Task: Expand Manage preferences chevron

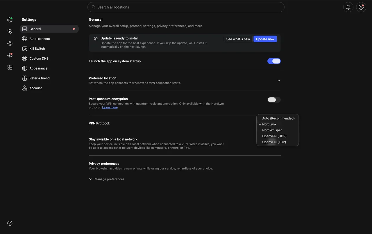Action: coord(90,179)
